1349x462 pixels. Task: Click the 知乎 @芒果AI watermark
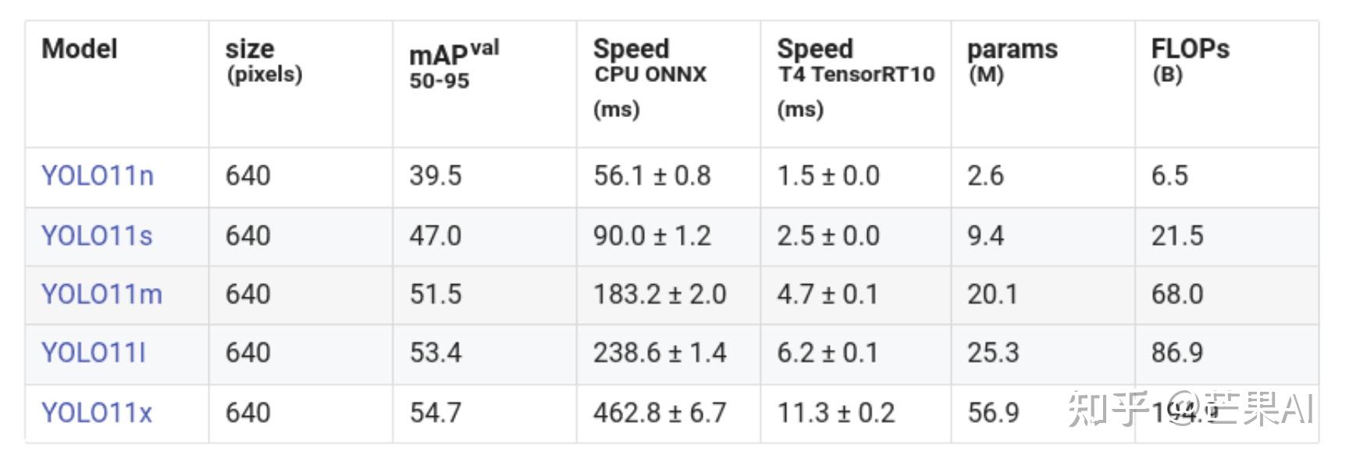1190,408
